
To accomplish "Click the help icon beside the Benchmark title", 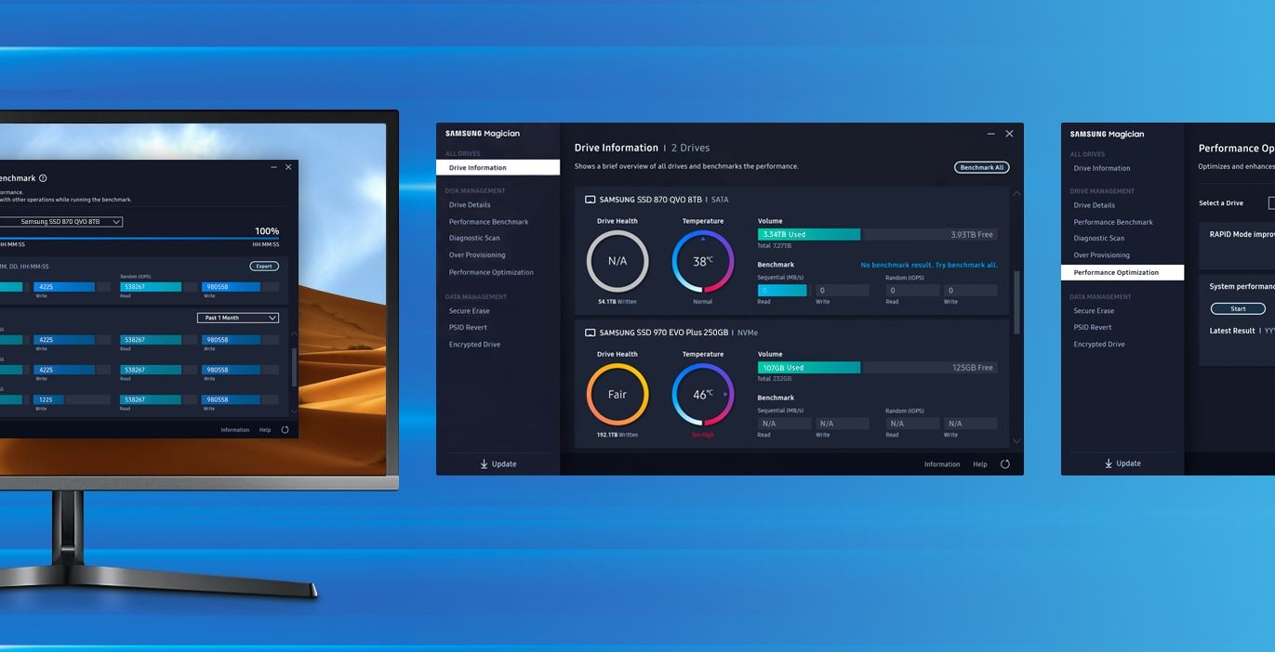I will point(43,178).
